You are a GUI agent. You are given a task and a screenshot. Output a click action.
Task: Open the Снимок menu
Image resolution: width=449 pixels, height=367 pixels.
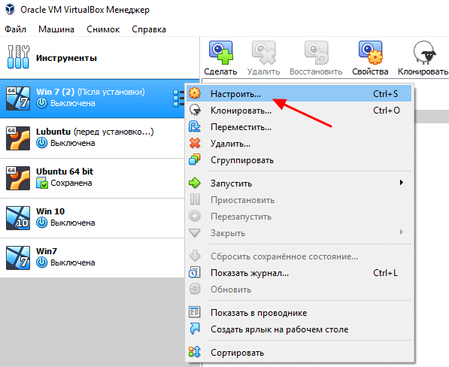(x=103, y=29)
